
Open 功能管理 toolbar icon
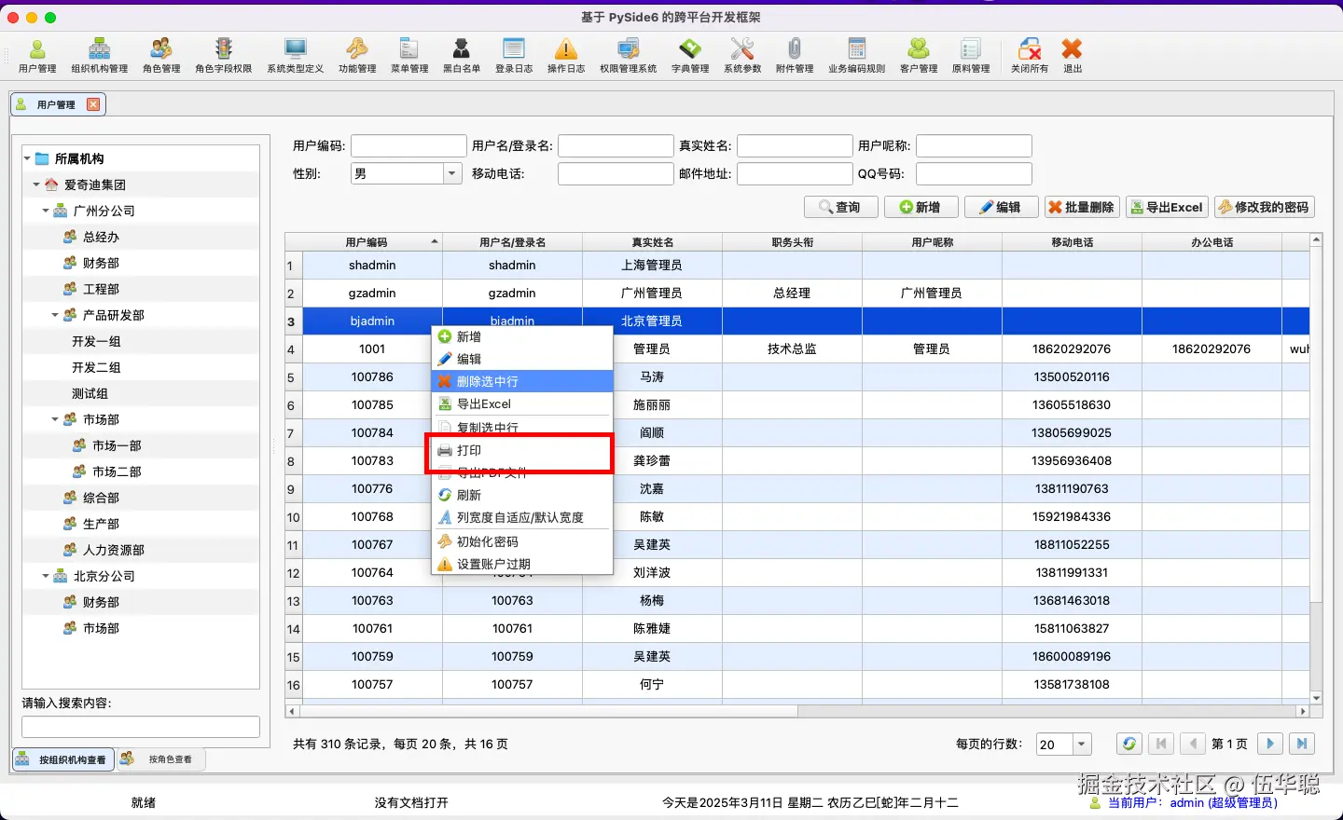[357, 55]
